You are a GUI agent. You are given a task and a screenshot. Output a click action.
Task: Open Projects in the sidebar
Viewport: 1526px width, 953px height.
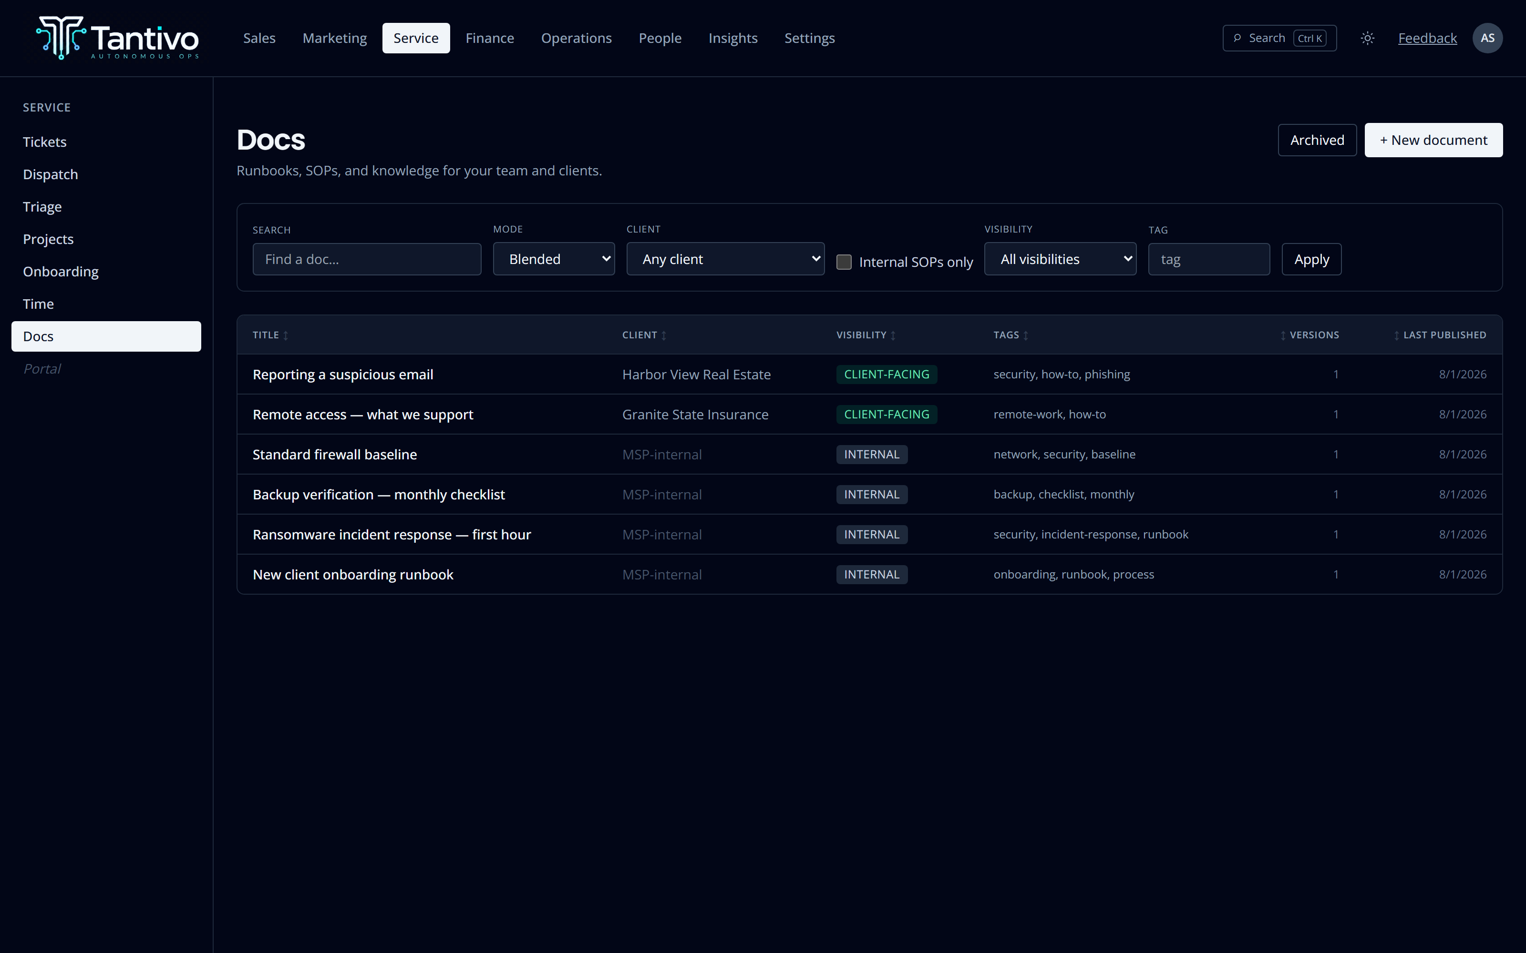106,239
